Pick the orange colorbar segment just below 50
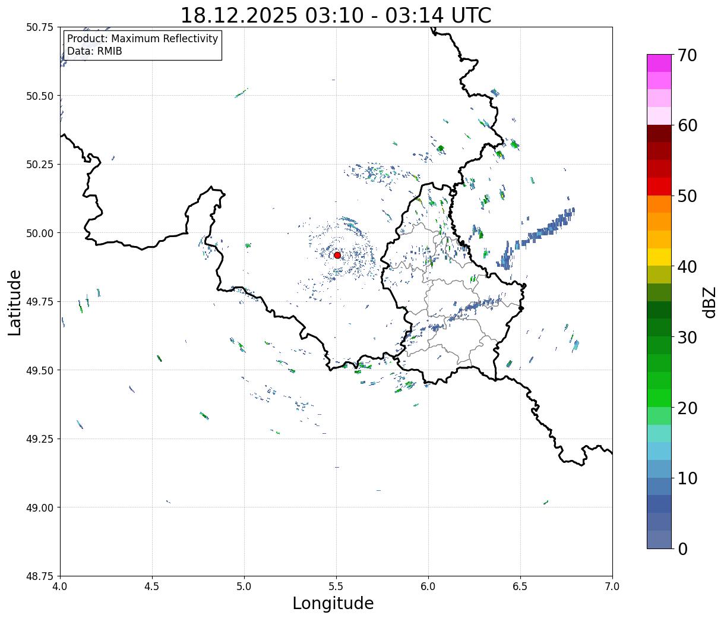Image resolution: width=724 pixels, height=618 pixels. point(659,204)
